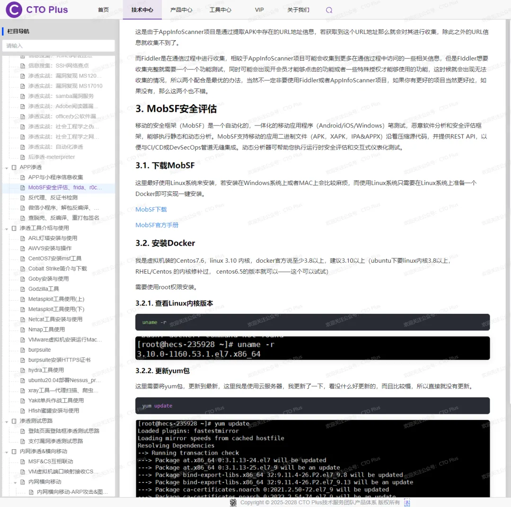Select the 技术中心 tab

coord(142,10)
